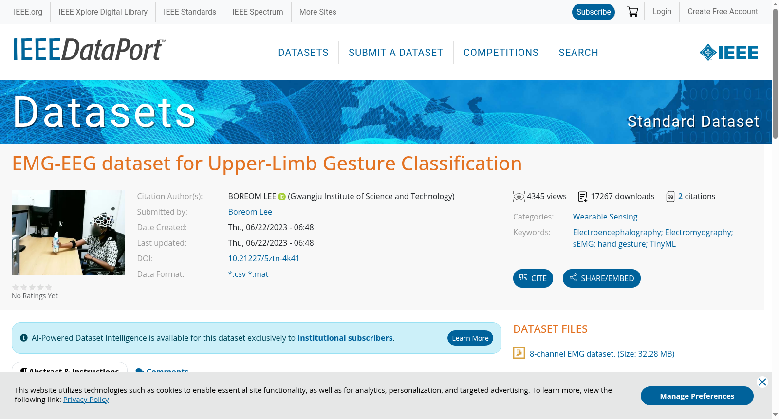Click the TinyML keyword

click(663, 244)
